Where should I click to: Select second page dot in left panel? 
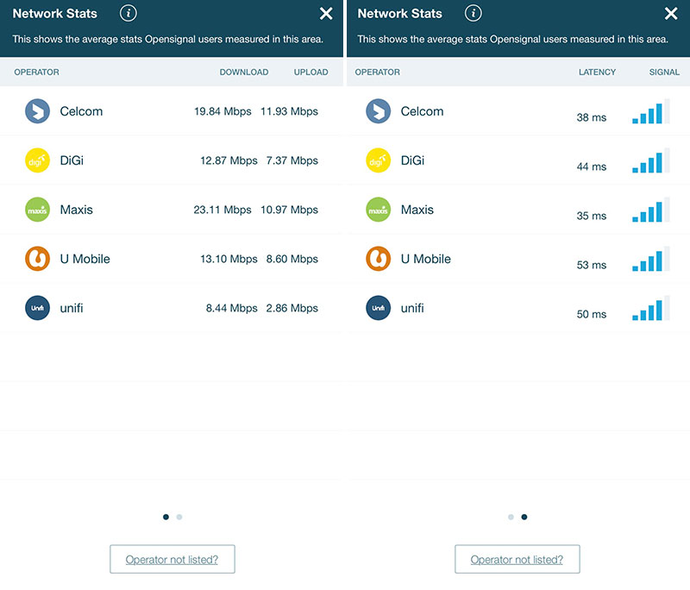pyautogui.click(x=179, y=517)
